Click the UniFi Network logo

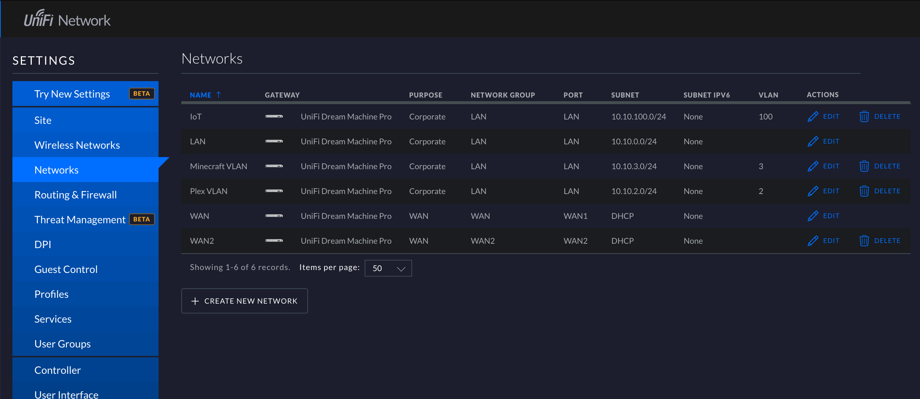point(67,19)
